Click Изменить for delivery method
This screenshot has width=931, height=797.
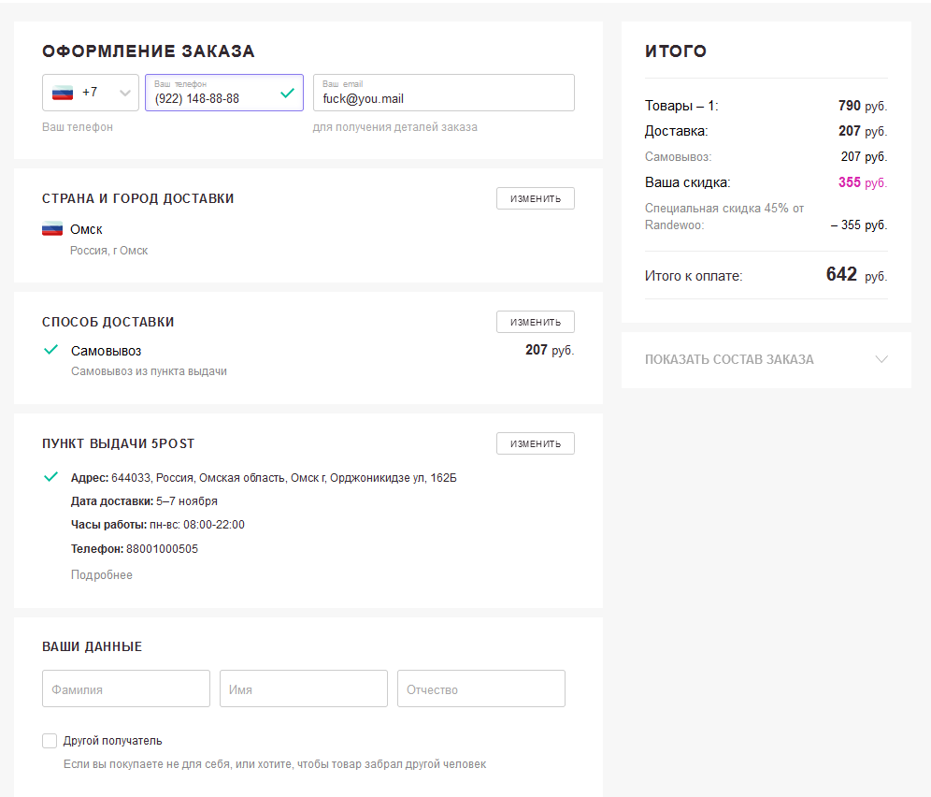(535, 322)
